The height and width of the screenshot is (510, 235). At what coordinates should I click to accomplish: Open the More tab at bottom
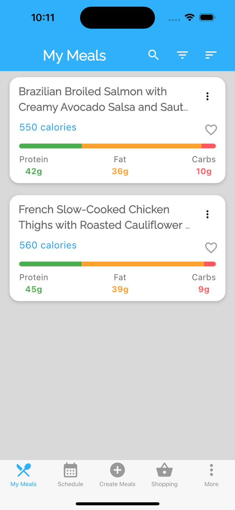(x=211, y=475)
